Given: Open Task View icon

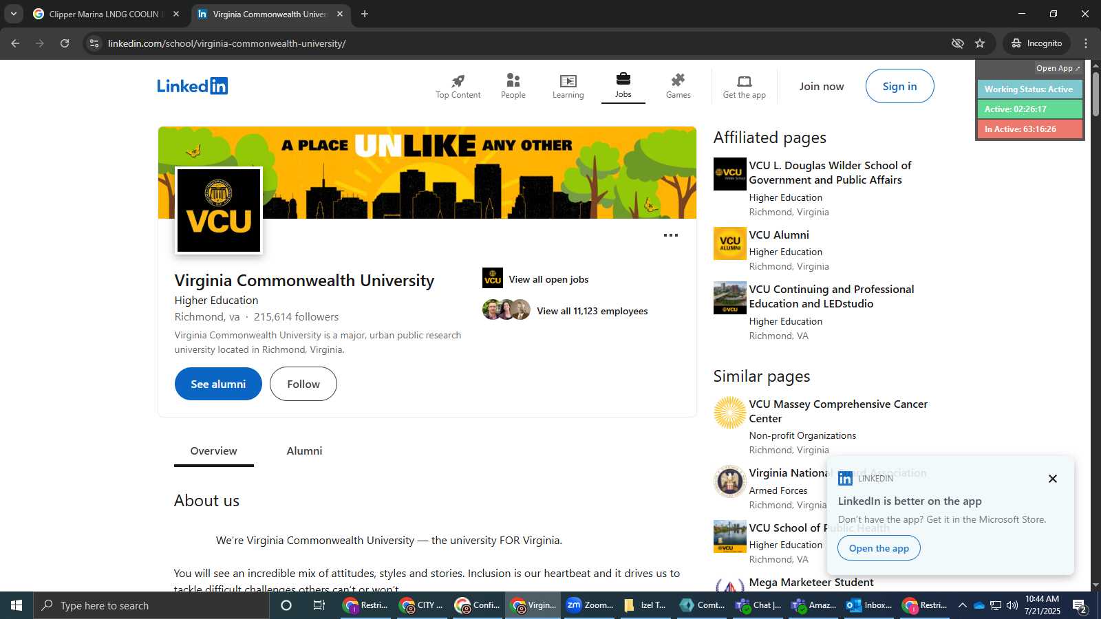Looking at the screenshot, I should tap(319, 605).
